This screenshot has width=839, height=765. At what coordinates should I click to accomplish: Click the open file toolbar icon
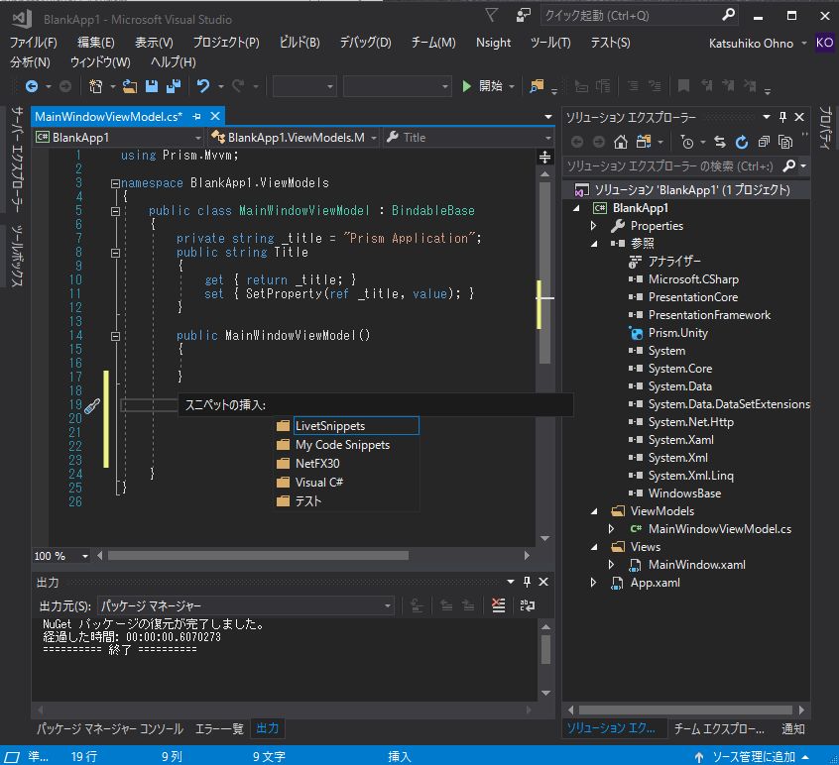[x=130, y=86]
